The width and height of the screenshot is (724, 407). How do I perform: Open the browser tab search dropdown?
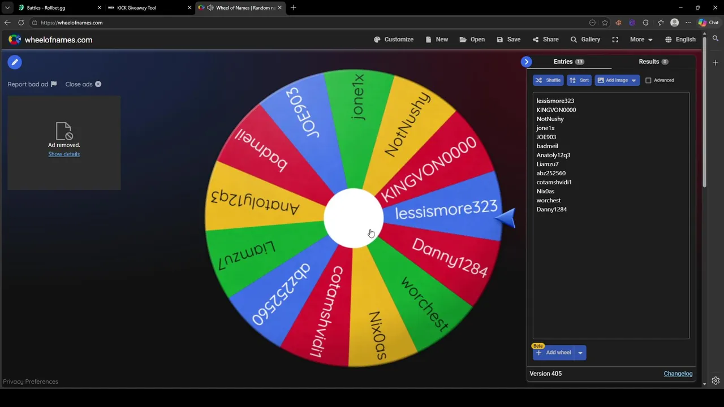click(x=7, y=8)
